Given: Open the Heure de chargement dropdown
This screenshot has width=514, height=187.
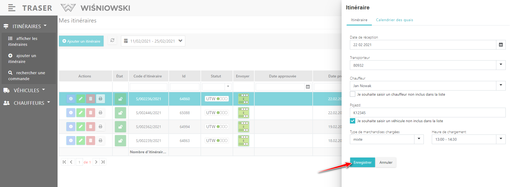Looking at the screenshot, I should tap(501, 139).
